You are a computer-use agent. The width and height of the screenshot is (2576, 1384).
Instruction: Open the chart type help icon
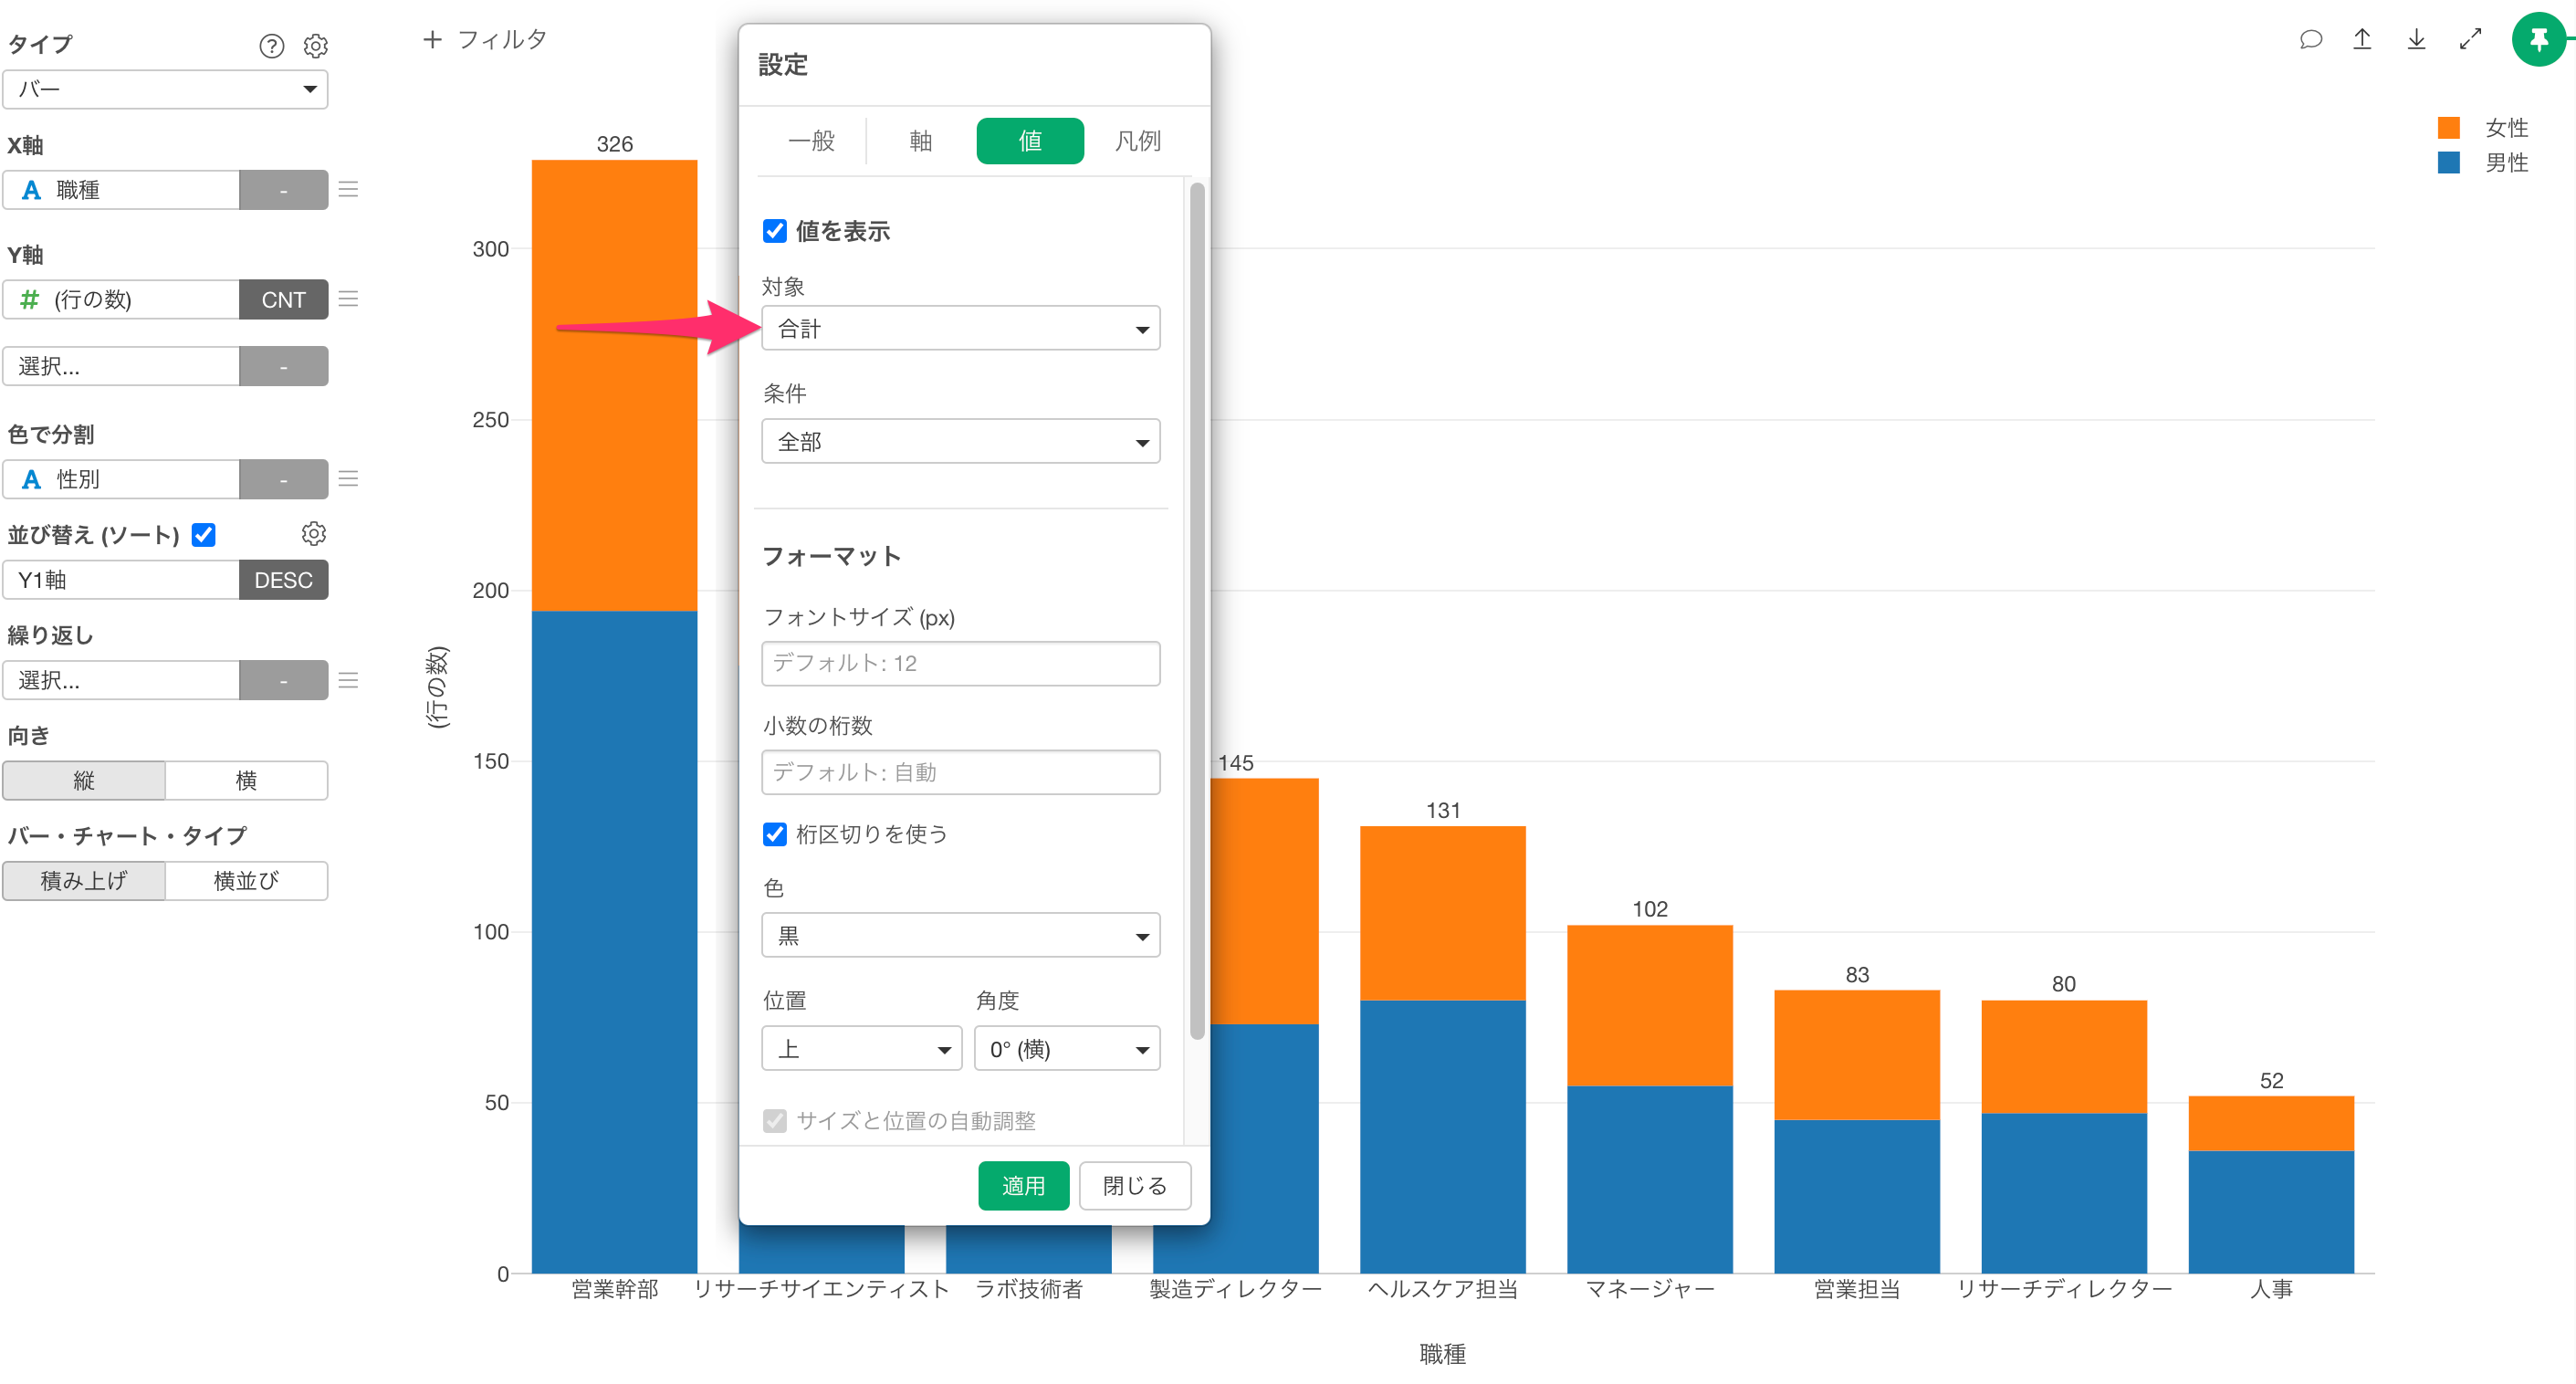point(271,46)
